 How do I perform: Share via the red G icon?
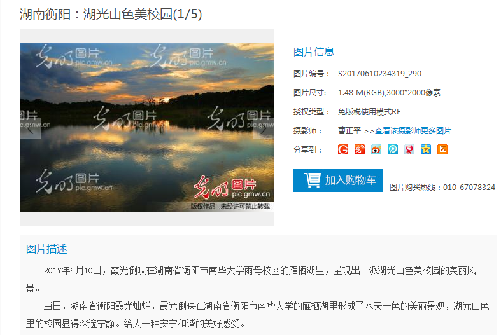(x=343, y=149)
